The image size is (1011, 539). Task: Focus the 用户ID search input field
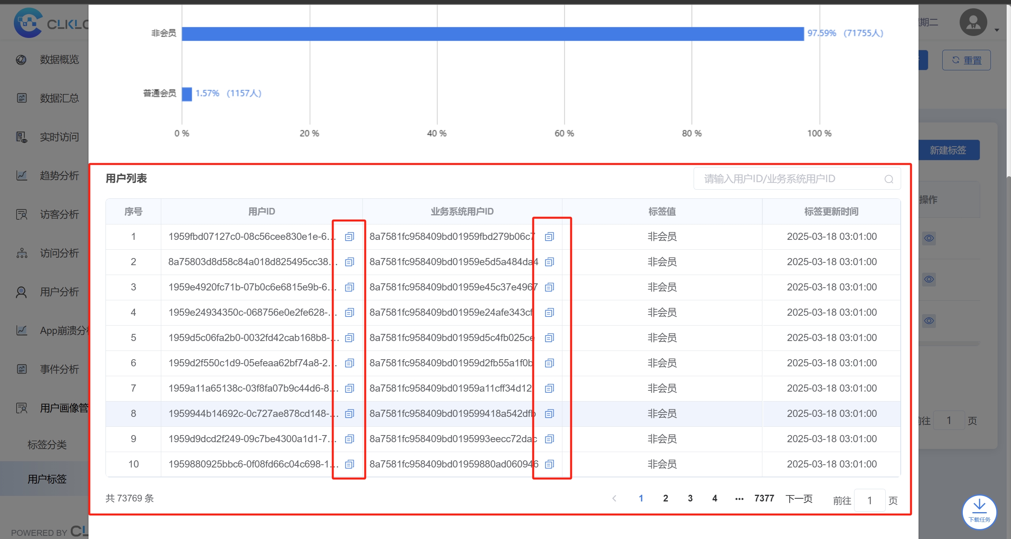(792, 179)
